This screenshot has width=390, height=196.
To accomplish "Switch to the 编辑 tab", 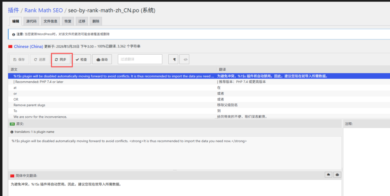I will coord(16,21).
